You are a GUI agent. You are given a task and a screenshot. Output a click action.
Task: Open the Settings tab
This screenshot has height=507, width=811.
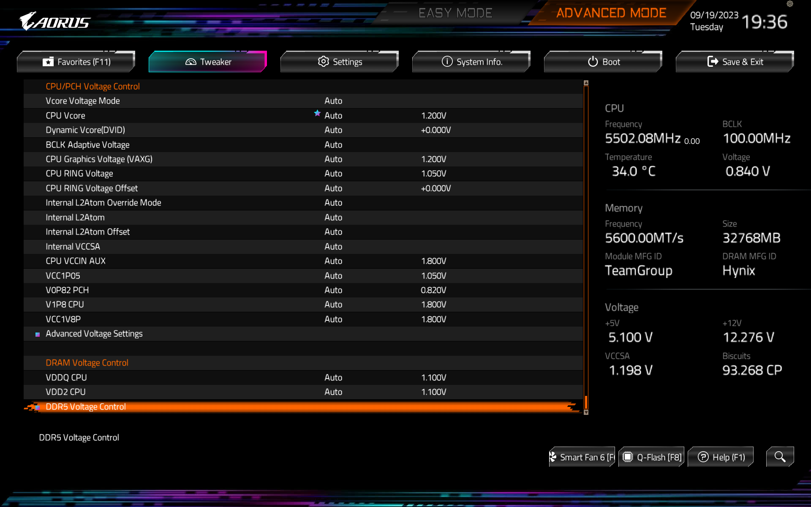(x=340, y=62)
